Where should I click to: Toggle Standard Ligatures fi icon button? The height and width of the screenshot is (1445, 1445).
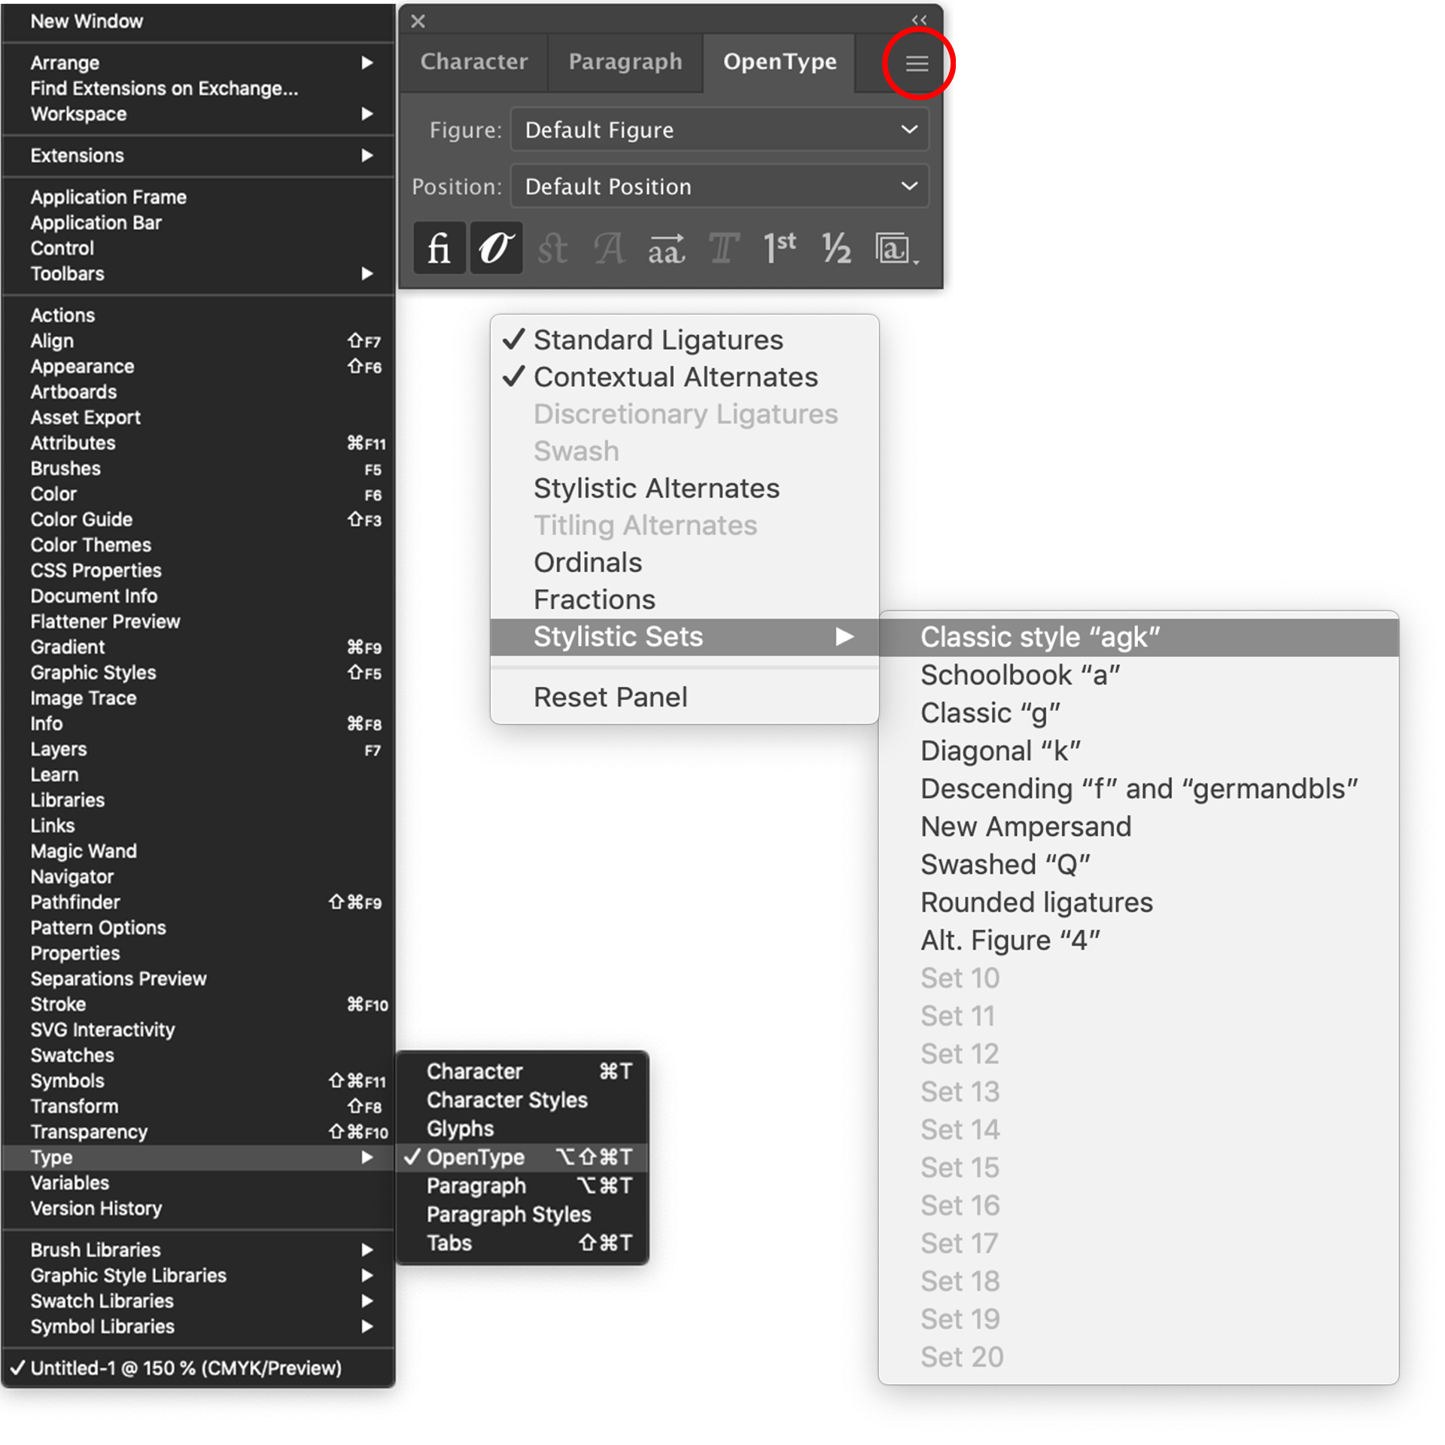[x=439, y=248]
